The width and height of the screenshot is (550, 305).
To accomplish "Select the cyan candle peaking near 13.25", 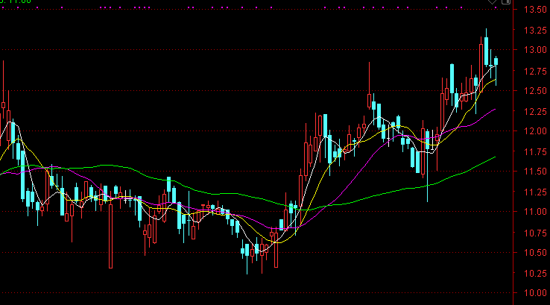I will 486,51.
